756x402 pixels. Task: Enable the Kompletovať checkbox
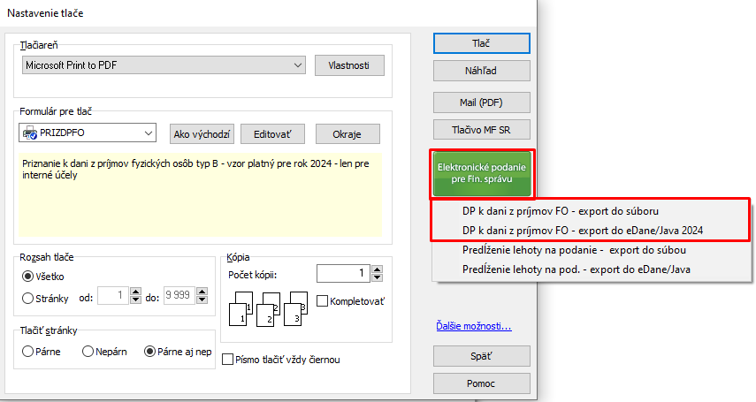click(322, 301)
